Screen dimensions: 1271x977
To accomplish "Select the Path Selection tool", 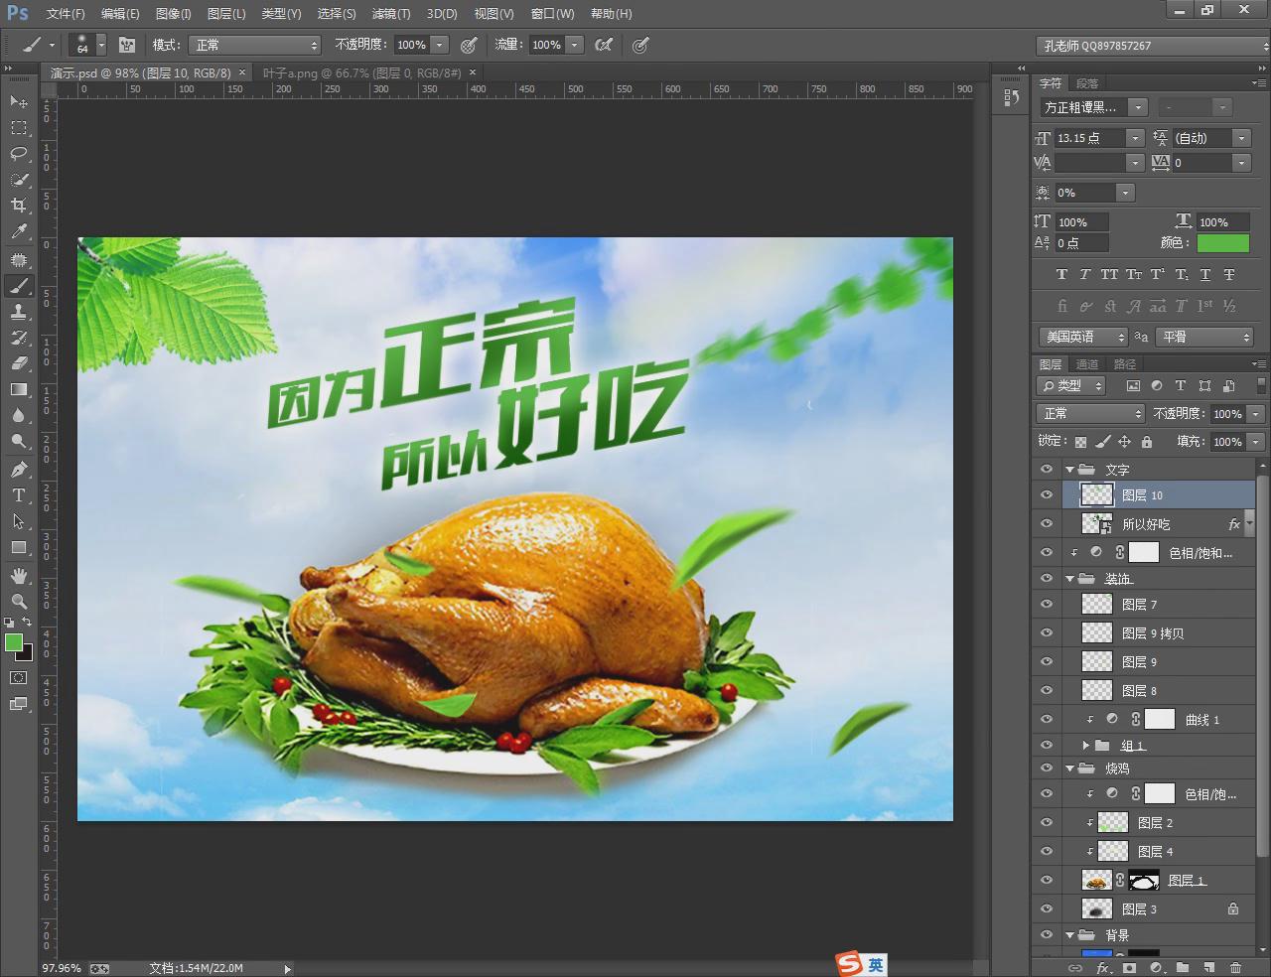I will click(19, 520).
